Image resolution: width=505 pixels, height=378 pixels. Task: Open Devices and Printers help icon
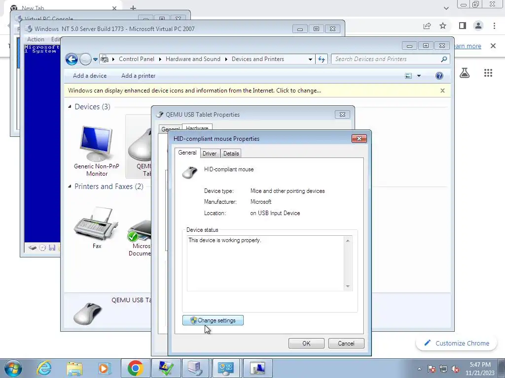pyautogui.click(x=439, y=75)
